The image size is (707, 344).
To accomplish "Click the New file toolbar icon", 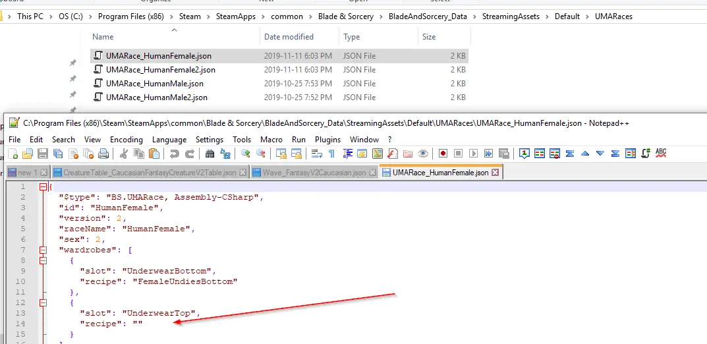I will coord(13,154).
